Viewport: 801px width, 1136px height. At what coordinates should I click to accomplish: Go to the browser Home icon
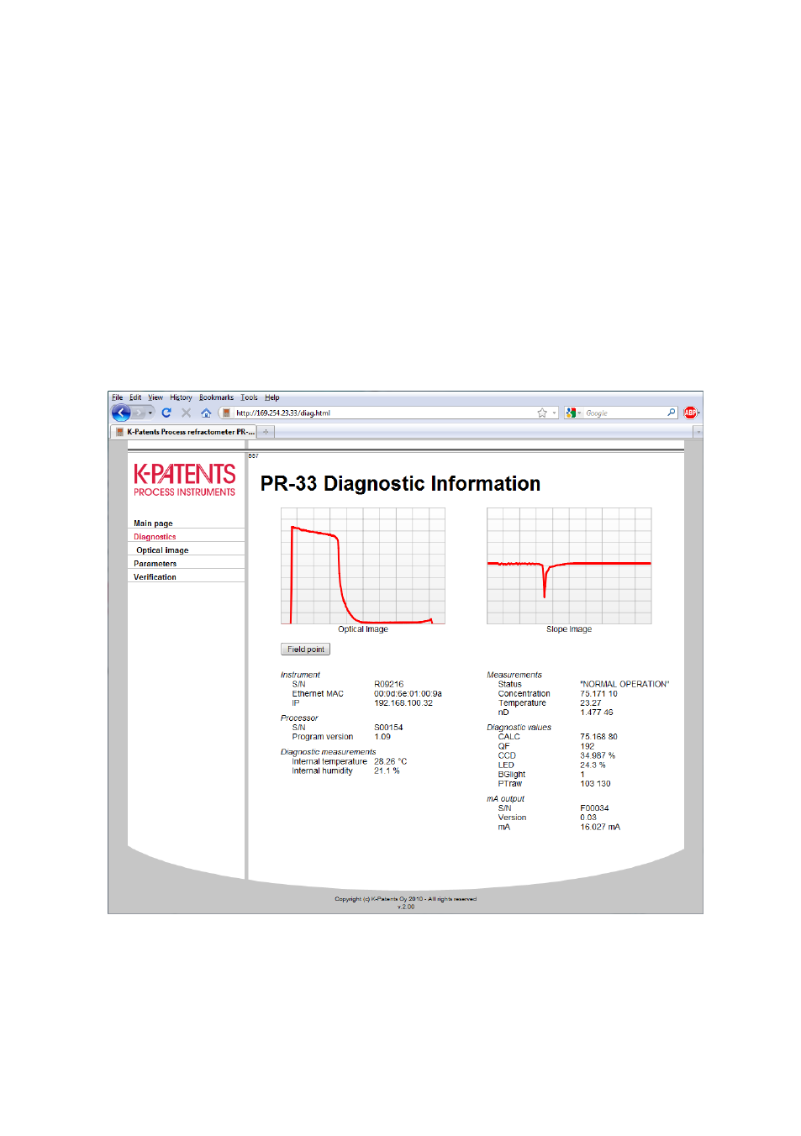click(206, 413)
